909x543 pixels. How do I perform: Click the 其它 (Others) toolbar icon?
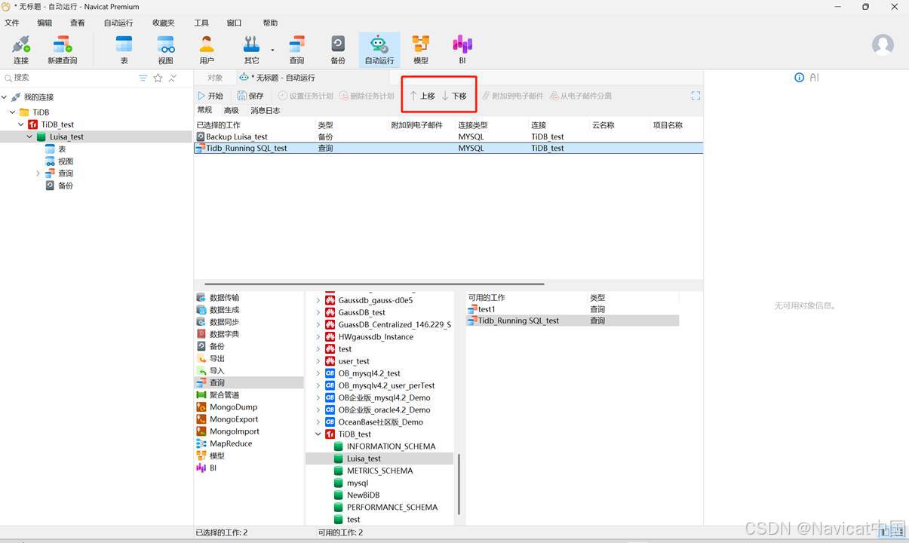(251, 50)
